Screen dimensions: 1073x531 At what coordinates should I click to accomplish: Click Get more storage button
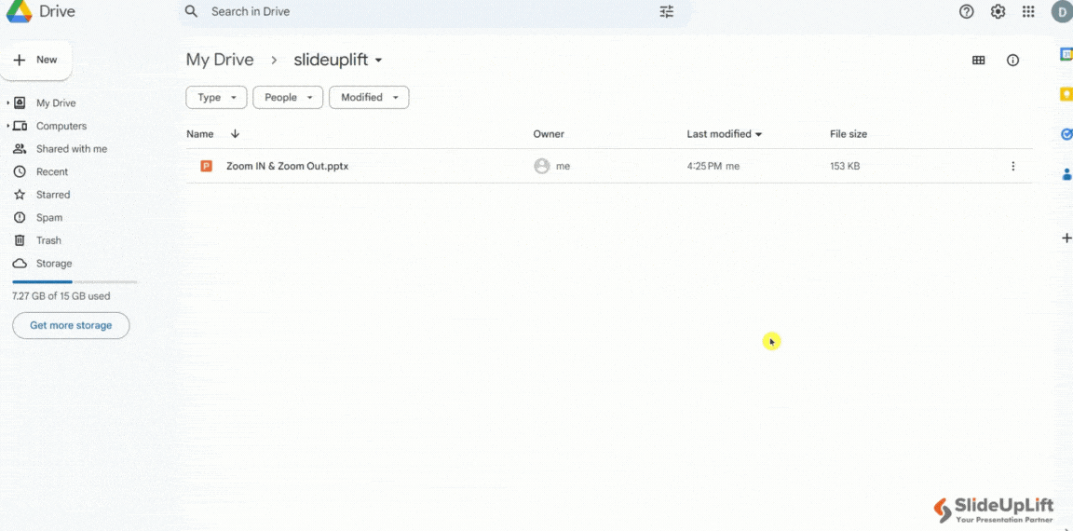point(71,326)
